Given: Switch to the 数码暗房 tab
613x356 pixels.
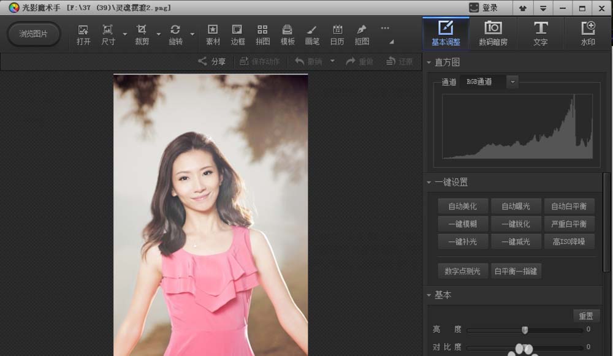Looking at the screenshot, I should pos(493,33).
